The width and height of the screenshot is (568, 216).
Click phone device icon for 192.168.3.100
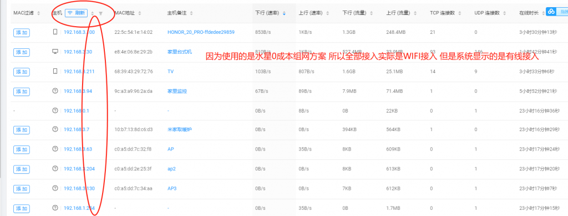tap(55, 32)
